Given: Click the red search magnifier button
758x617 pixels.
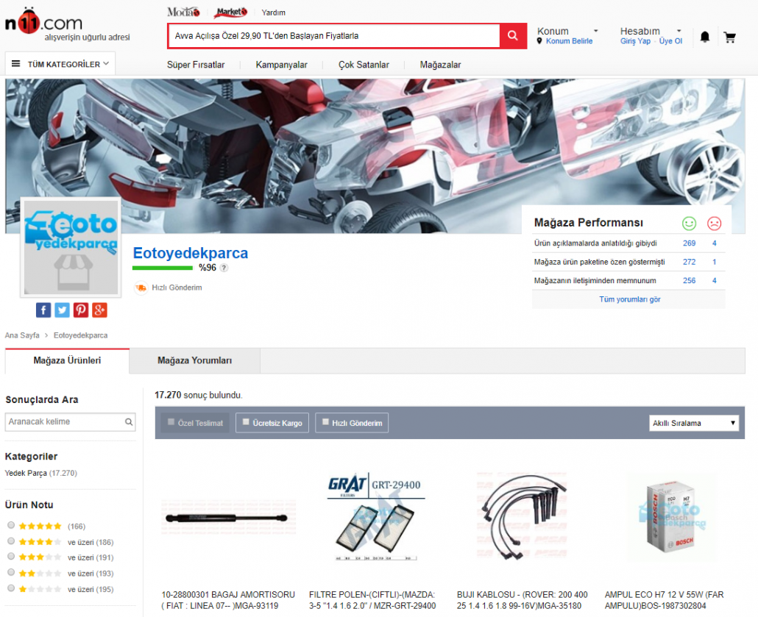Looking at the screenshot, I should [513, 36].
